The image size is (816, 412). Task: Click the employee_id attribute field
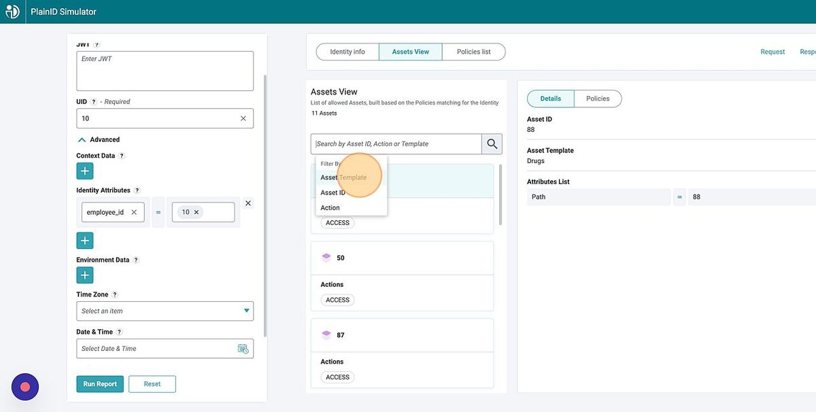(x=113, y=212)
